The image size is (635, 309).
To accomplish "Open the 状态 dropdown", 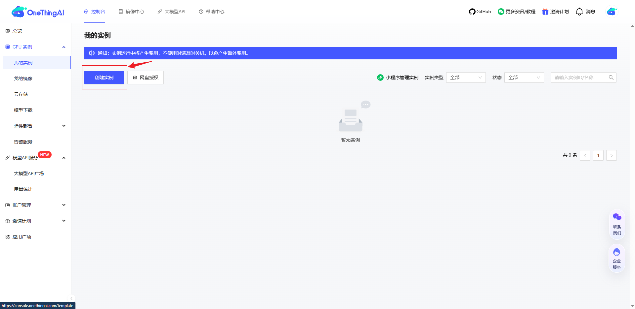I will pos(524,77).
